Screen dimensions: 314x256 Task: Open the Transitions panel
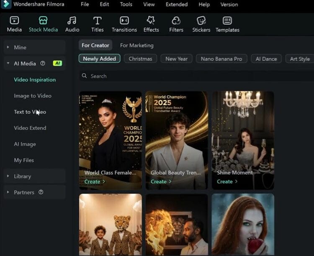pyautogui.click(x=124, y=24)
